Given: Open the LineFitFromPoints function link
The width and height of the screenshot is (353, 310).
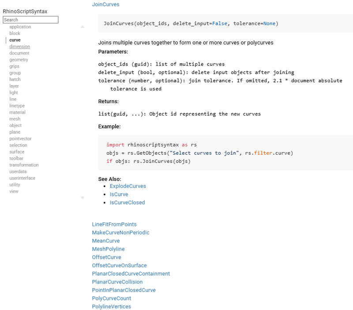Looking at the screenshot, I should click(x=114, y=224).
